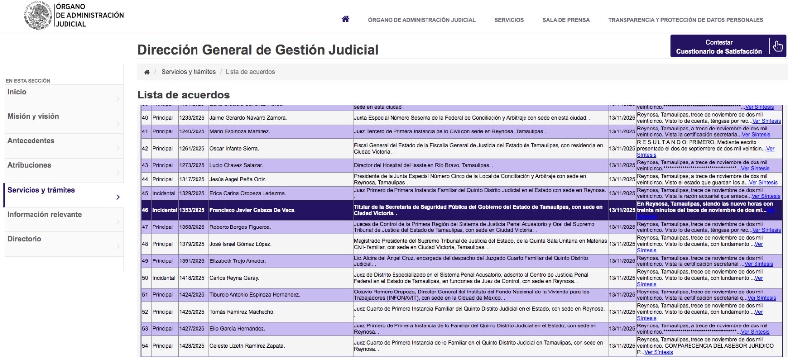This screenshot has width=788, height=357.
Task: Open Ver Síntesis for Jaime Gerardo Navarro Zamora
Action: pyautogui.click(x=766, y=121)
